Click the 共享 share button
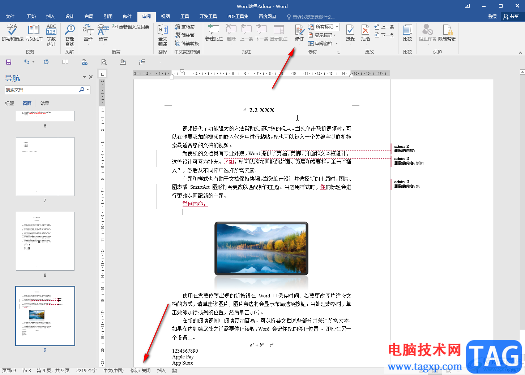This screenshot has height=375, width=525. 511,17
